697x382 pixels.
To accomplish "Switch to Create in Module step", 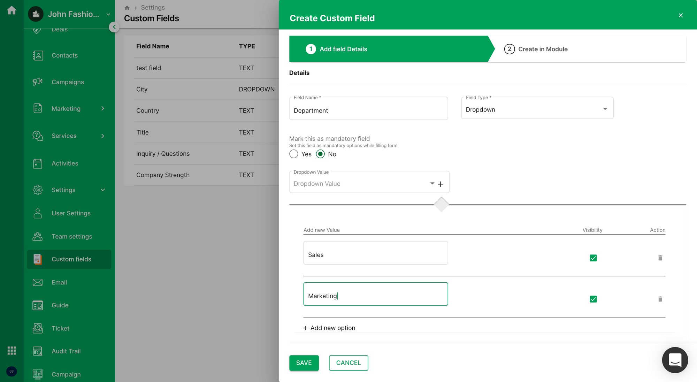I will coord(543,48).
